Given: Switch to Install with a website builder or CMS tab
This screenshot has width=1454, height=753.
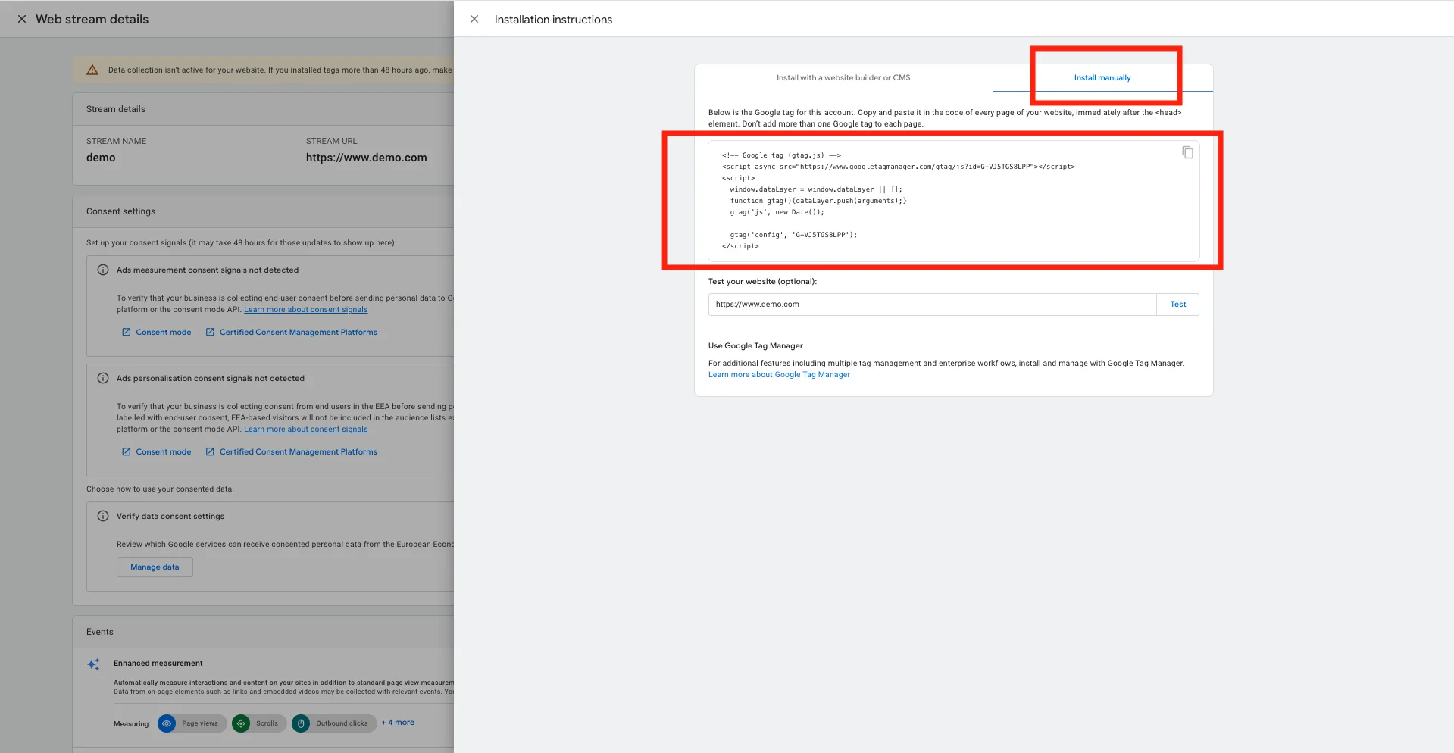Looking at the screenshot, I should click(843, 77).
